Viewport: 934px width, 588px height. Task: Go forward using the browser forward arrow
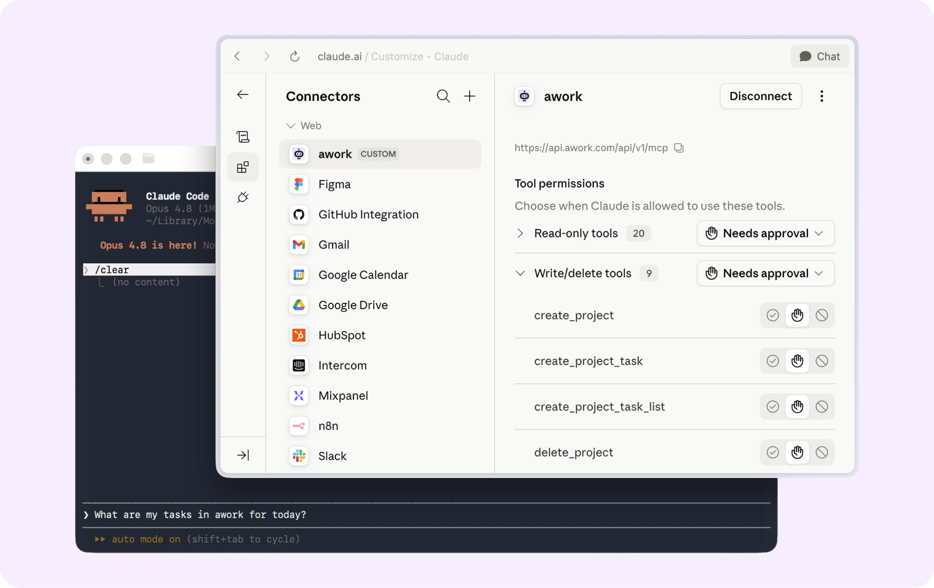click(266, 56)
